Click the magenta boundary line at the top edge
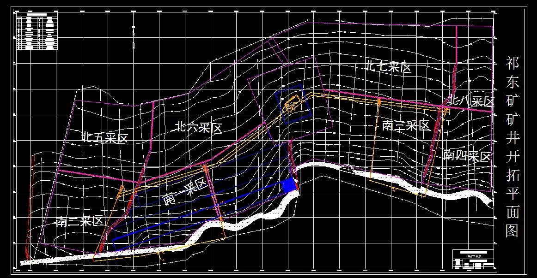This screenshot has width=537, height=278. tap(323, 23)
